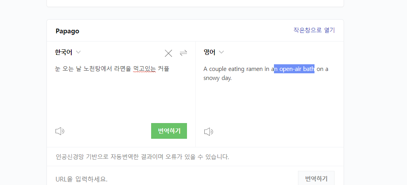Clear the Korean source text with X icon
407x185 pixels.
pos(168,53)
